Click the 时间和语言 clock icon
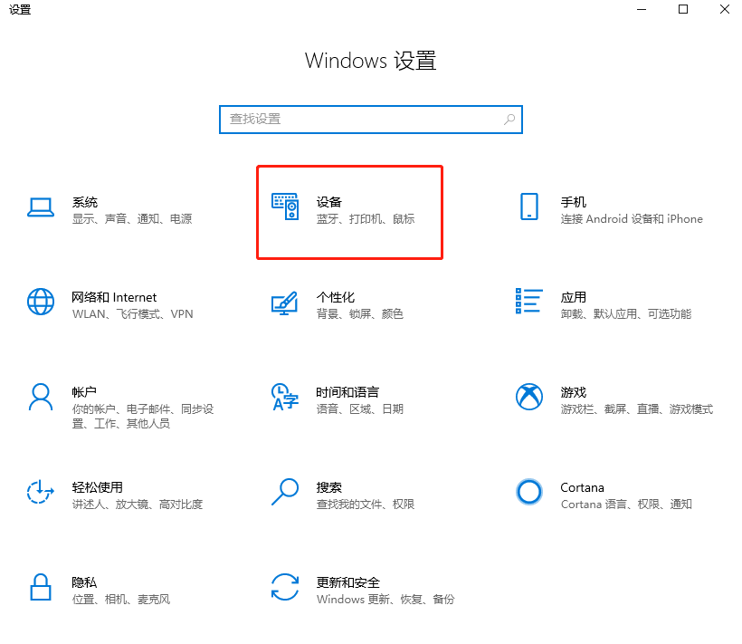The width and height of the screenshot is (742, 644). tap(285, 397)
